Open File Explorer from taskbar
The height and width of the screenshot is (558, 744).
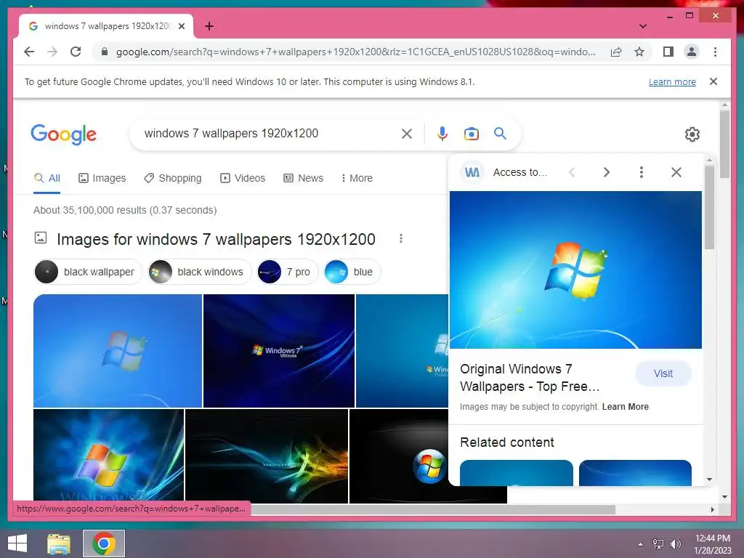pos(59,543)
